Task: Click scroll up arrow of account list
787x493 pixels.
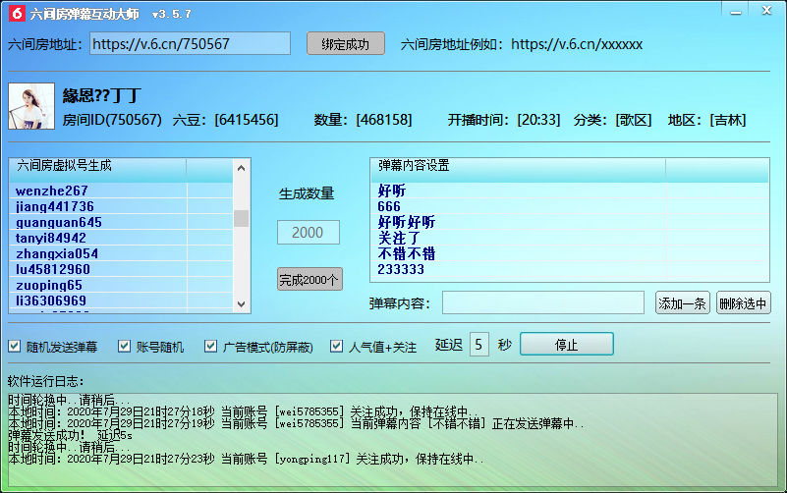Action: 242,168
